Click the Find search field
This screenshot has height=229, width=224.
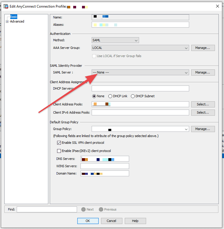coord(47,209)
